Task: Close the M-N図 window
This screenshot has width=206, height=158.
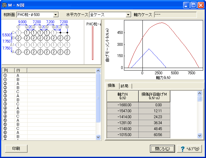Action: tap(201, 5)
